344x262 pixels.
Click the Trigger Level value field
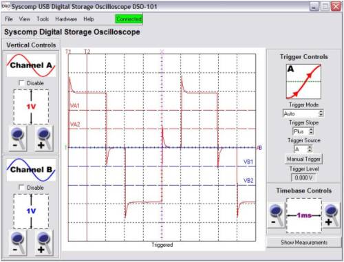point(303,177)
